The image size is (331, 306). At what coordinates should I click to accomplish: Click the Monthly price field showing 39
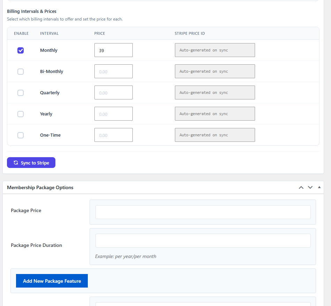click(114, 50)
